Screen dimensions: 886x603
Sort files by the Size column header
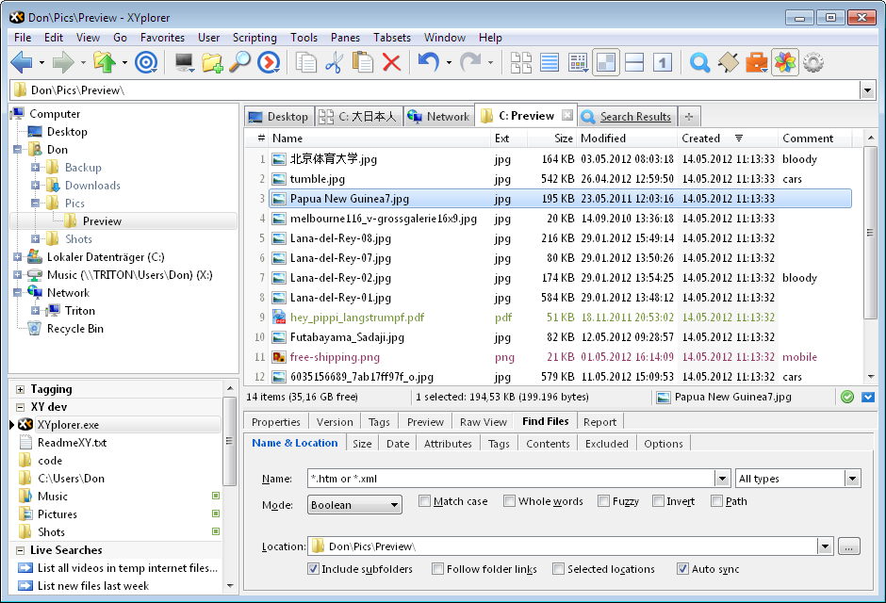click(x=564, y=138)
